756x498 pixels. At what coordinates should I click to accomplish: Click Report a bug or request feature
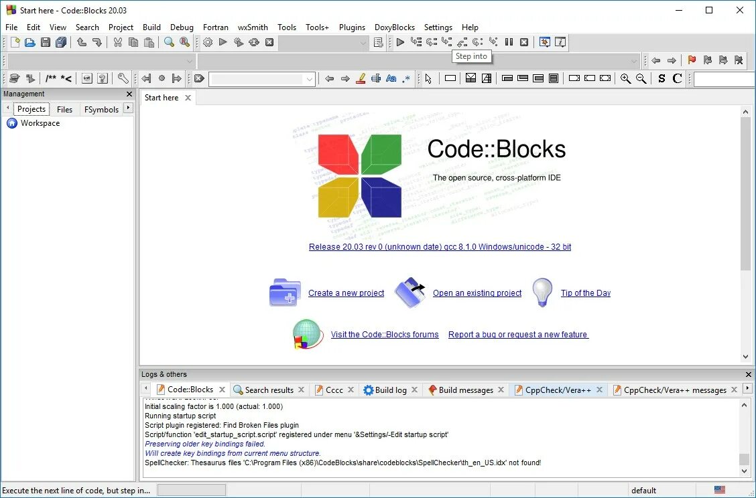pos(518,334)
